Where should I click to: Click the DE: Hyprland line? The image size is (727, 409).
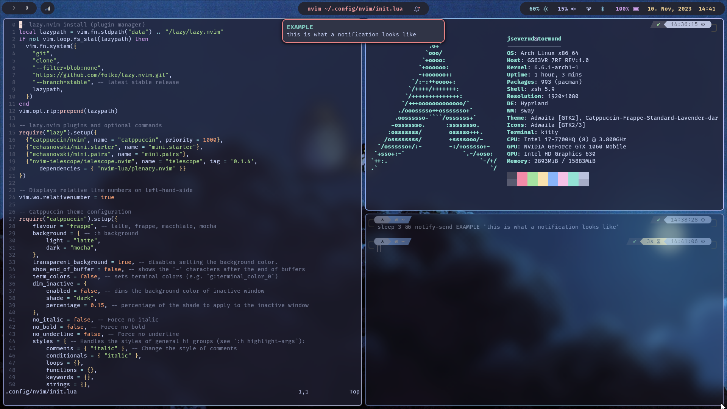[527, 103]
